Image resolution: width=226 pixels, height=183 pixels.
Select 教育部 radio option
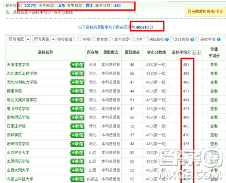click(x=93, y=39)
